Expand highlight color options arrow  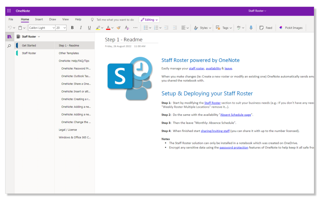click(x=102, y=28)
